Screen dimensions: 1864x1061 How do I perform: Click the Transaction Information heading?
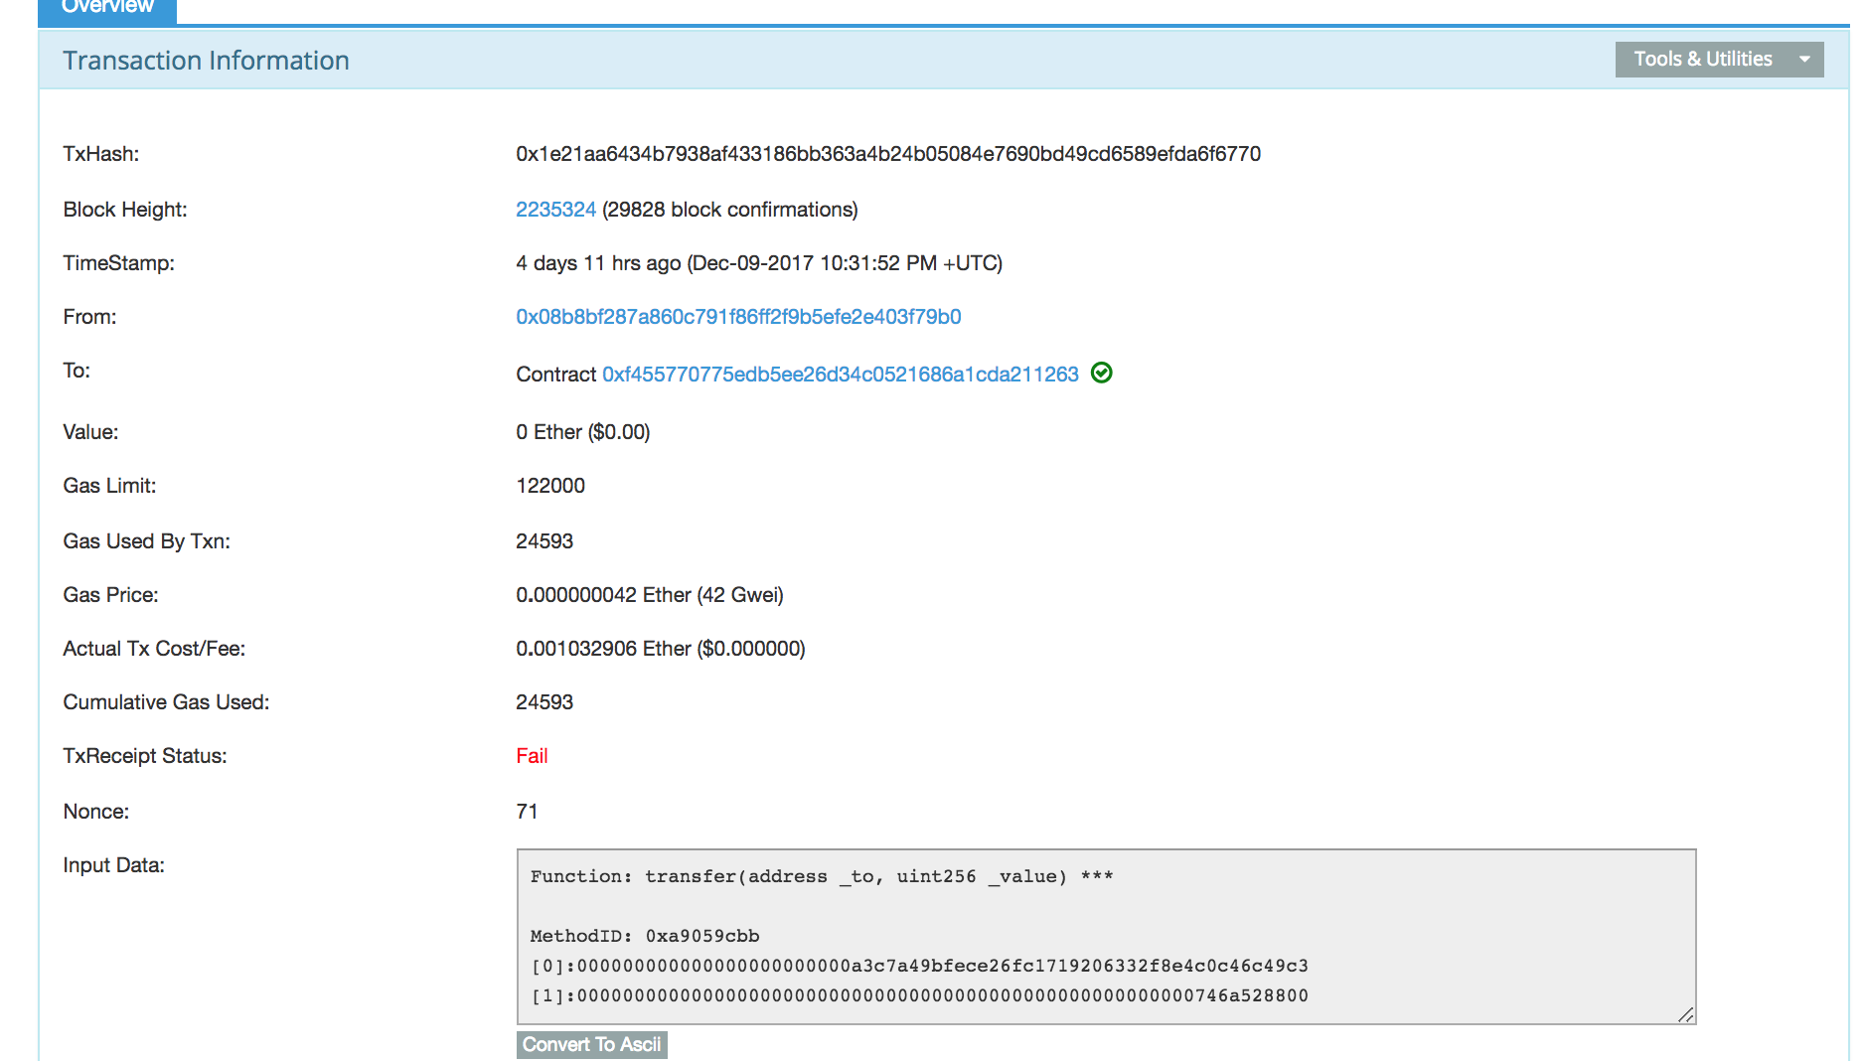click(x=206, y=61)
